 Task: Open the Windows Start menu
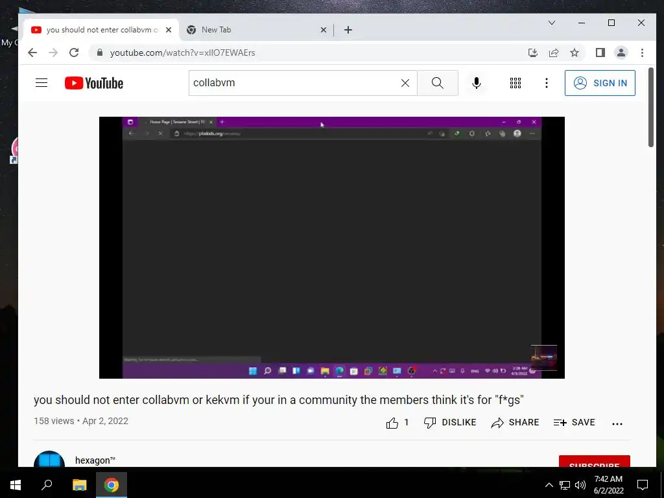click(16, 485)
